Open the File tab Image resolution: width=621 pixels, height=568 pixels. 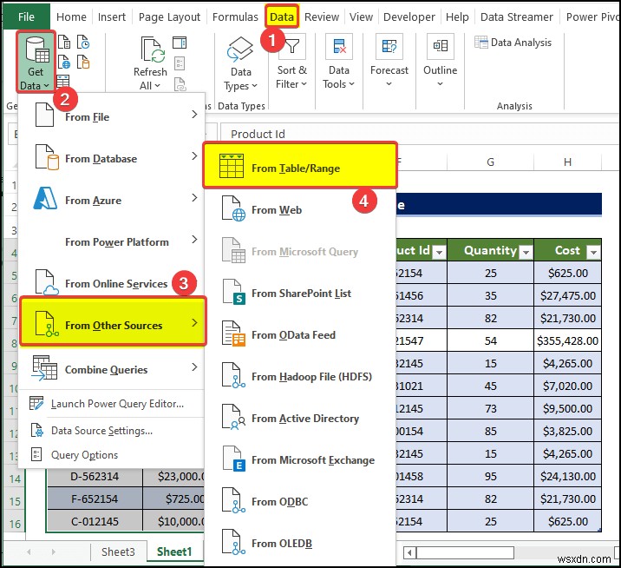(x=26, y=17)
